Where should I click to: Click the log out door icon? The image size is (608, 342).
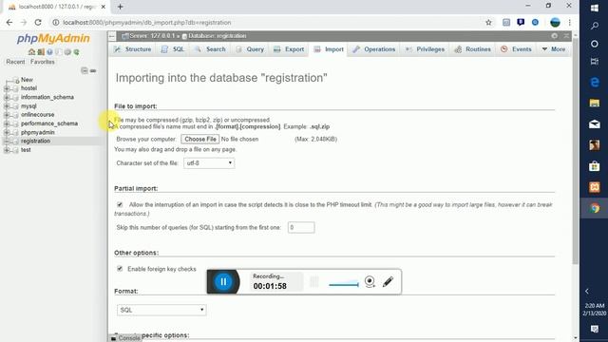(x=40, y=52)
